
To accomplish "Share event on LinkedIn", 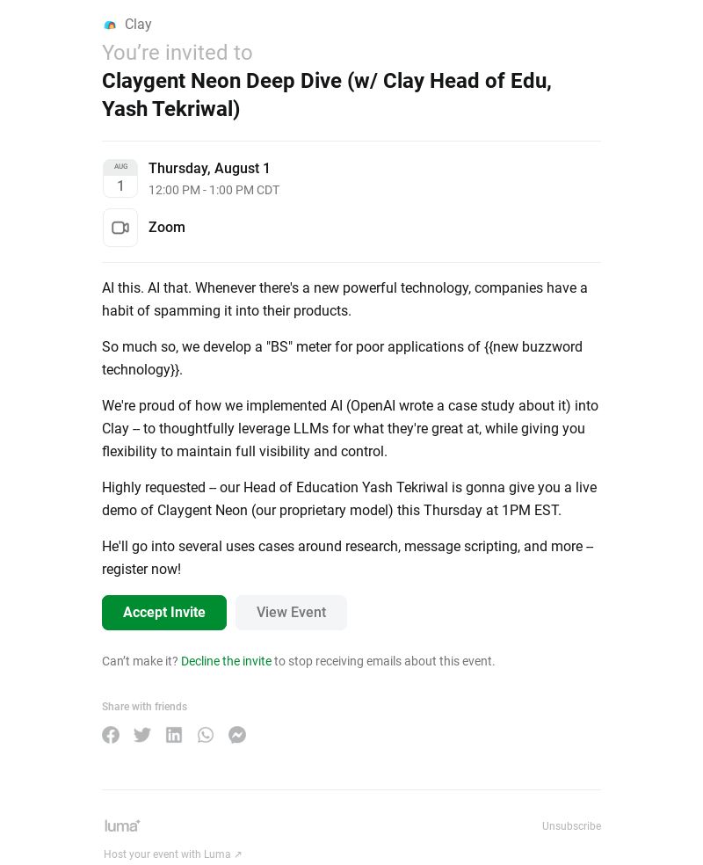I will [174, 735].
